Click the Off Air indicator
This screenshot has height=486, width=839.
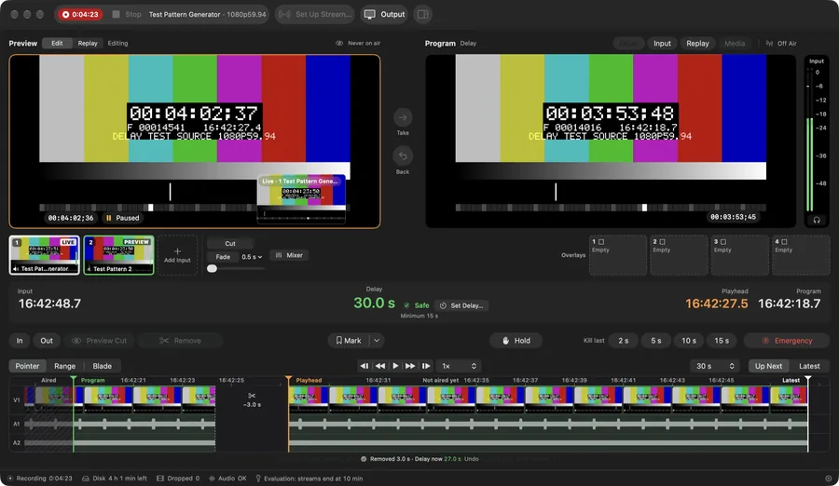click(x=781, y=44)
